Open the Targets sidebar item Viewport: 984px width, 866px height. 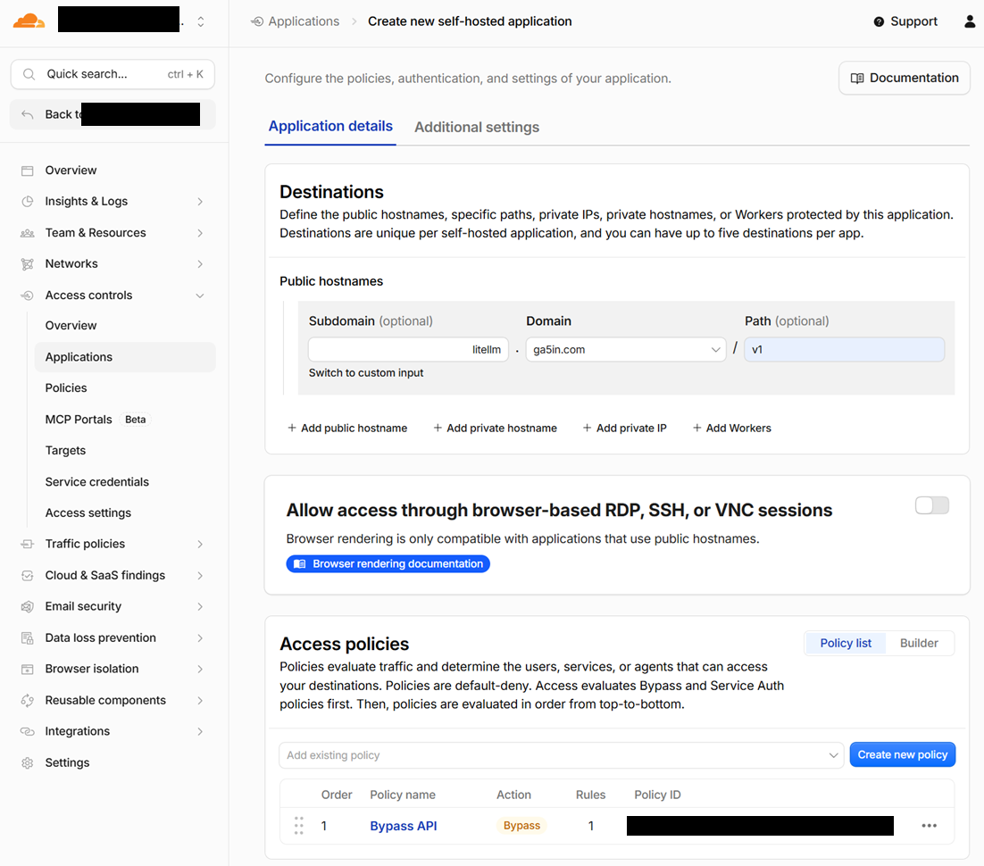pos(65,451)
